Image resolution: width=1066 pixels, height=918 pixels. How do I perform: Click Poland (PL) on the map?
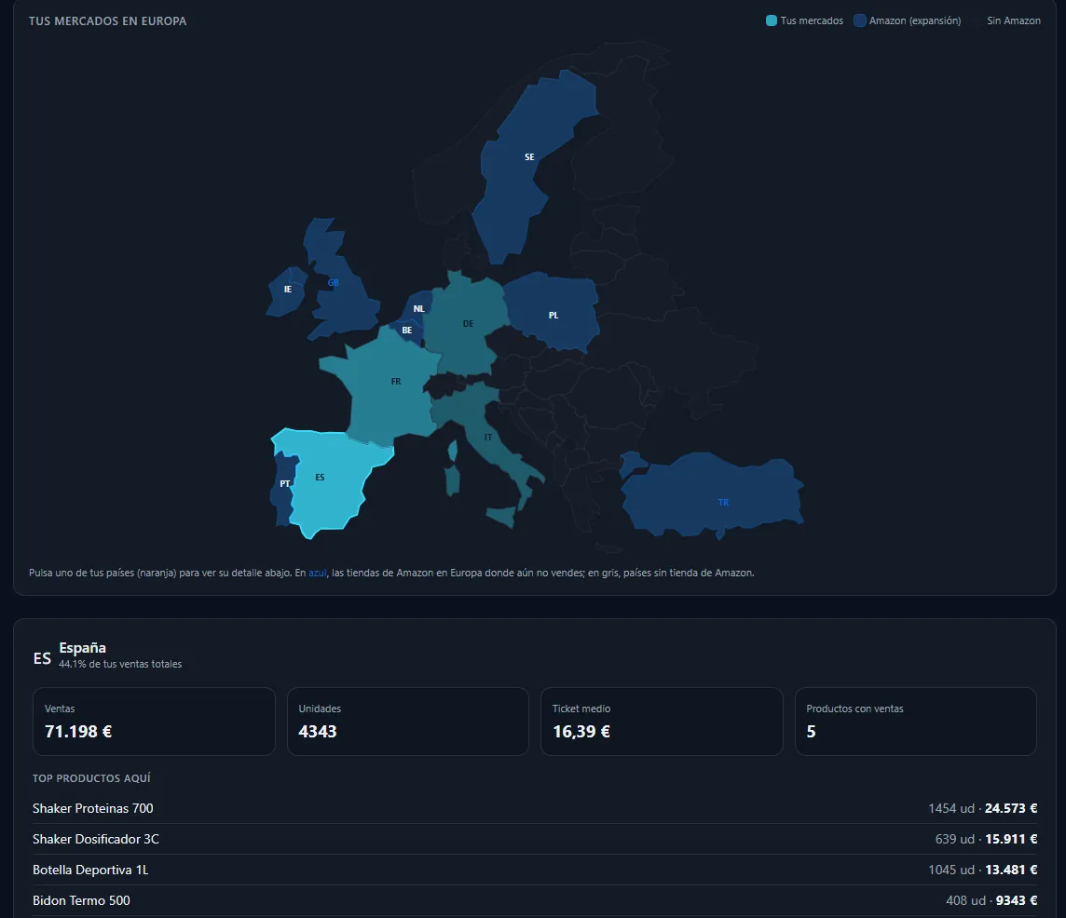click(x=552, y=313)
